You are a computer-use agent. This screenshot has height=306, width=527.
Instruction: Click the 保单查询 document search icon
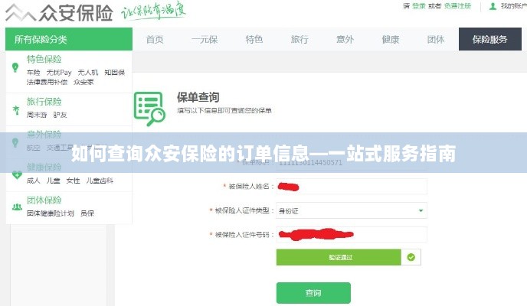point(149,109)
